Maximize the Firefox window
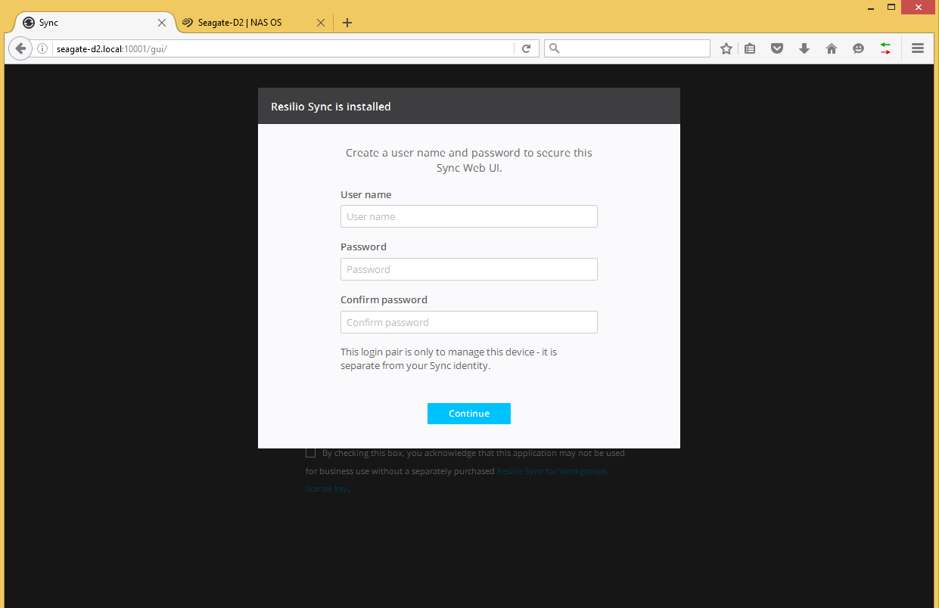 click(891, 7)
